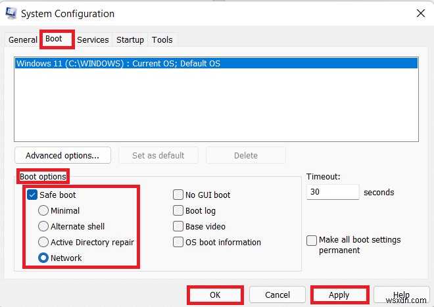The width and height of the screenshot is (434, 307).
Task: Open the Services tab
Action: pyautogui.click(x=93, y=40)
